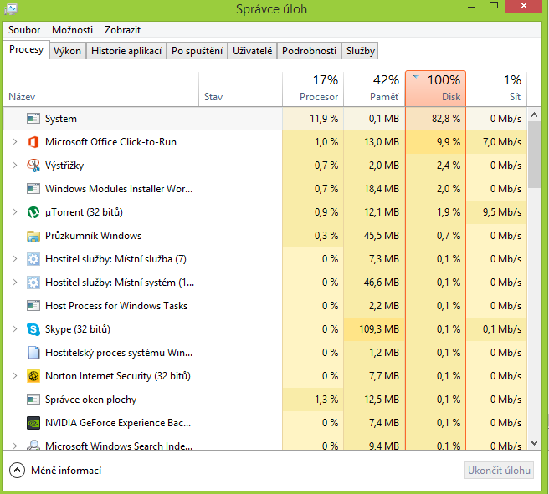Switch to the Služby tab
Image resolution: width=549 pixels, height=494 pixels.
pos(360,51)
